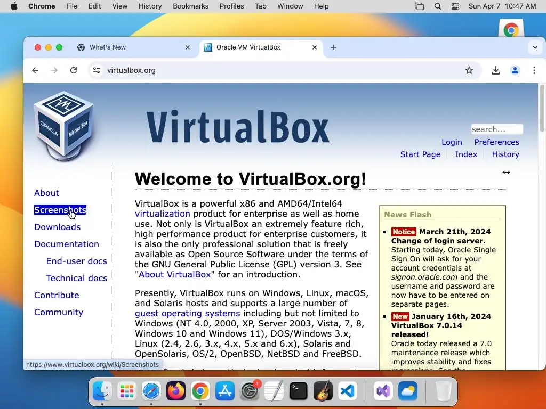Open the Index link
This screenshot has width=546, height=409.
466,154
